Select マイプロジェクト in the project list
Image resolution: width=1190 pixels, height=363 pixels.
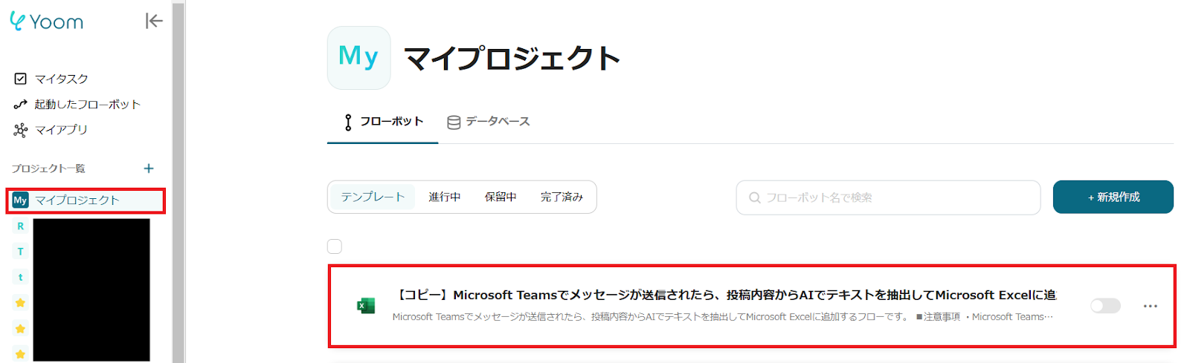[77, 200]
